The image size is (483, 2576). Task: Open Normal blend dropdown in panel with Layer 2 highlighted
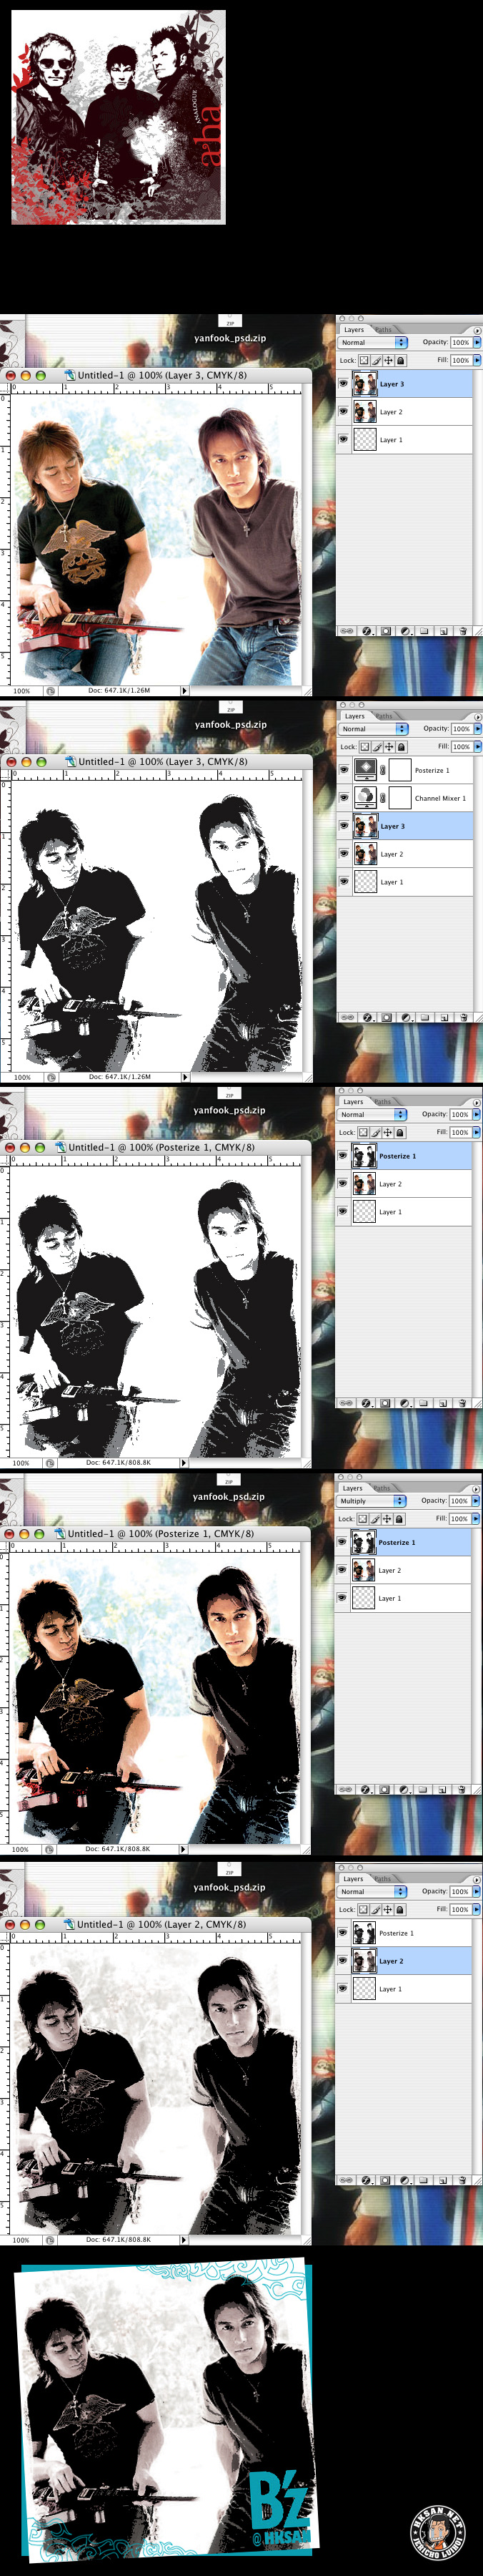[x=372, y=1892]
